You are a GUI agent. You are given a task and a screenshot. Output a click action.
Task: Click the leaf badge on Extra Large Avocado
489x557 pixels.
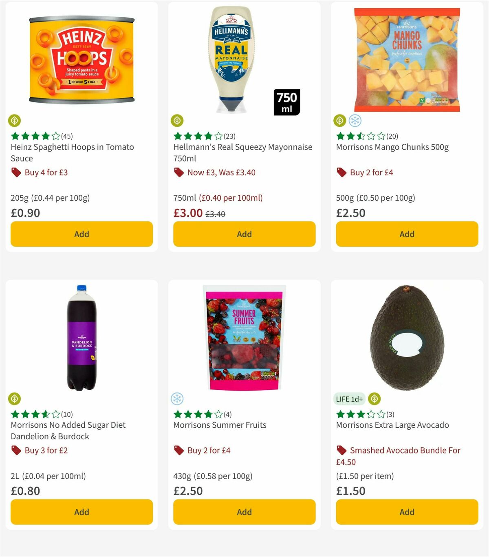(x=373, y=399)
